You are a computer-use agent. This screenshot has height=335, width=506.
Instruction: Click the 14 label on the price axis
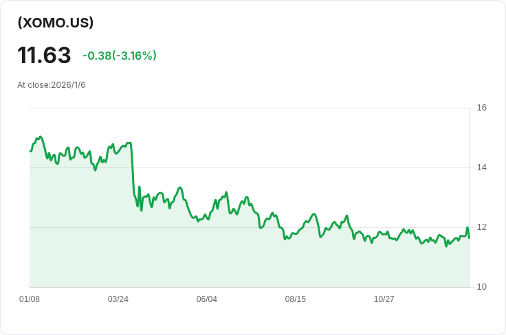pos(481,167)
